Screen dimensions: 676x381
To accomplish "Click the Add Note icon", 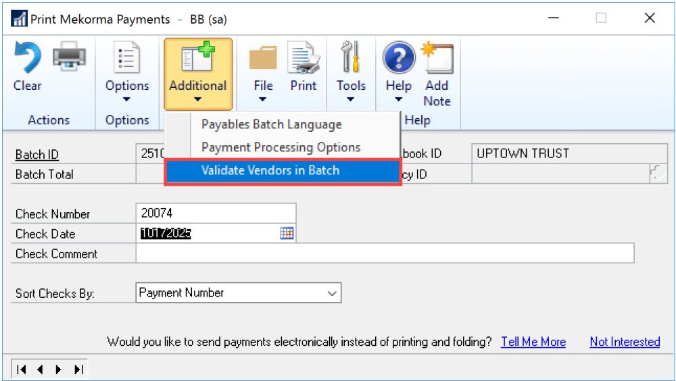I will pos(437,57).
